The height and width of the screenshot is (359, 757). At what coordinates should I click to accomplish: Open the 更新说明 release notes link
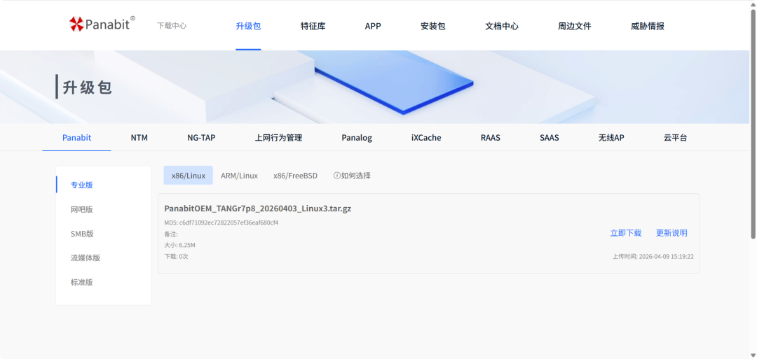tap(671, 233)
